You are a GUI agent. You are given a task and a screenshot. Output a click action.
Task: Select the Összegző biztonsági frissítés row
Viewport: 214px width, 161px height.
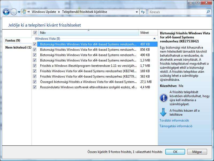click(x=97, y=82)
